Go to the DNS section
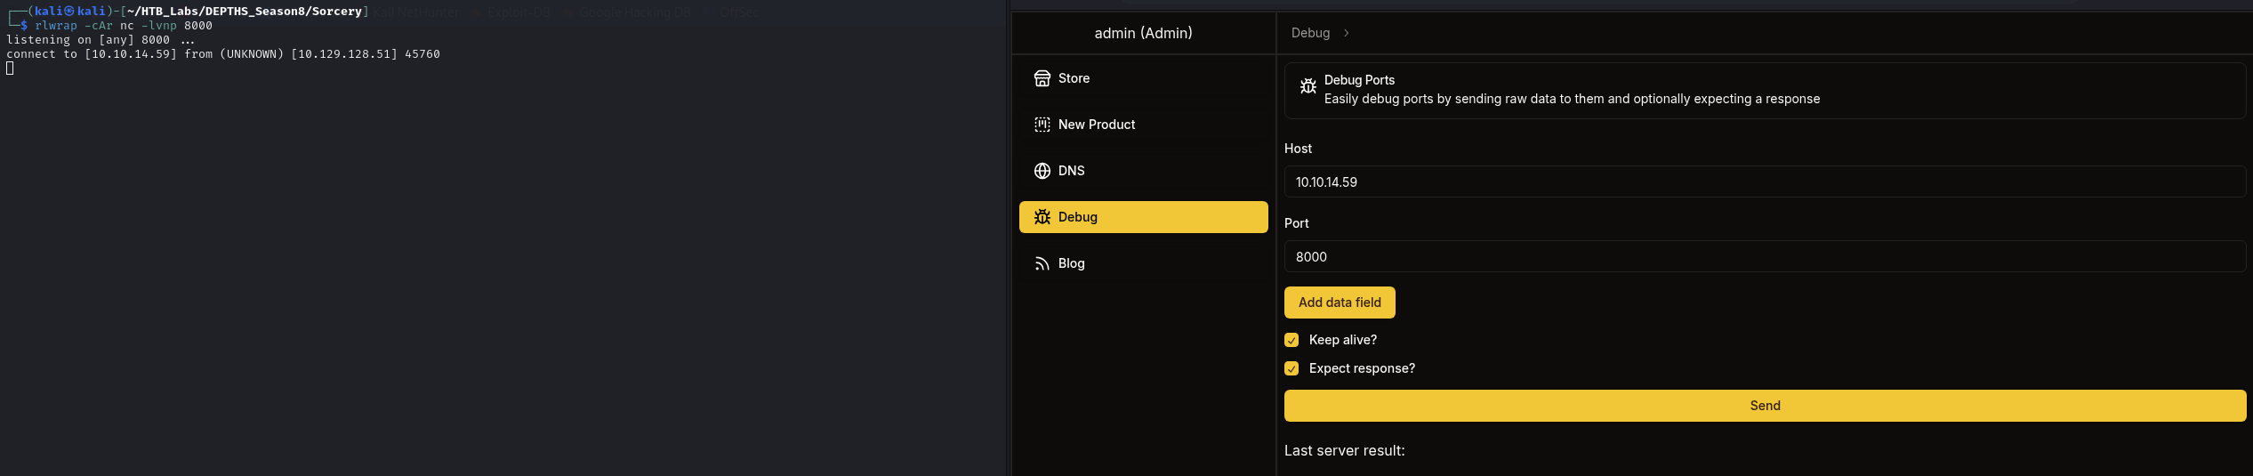 coord(1143,171)
